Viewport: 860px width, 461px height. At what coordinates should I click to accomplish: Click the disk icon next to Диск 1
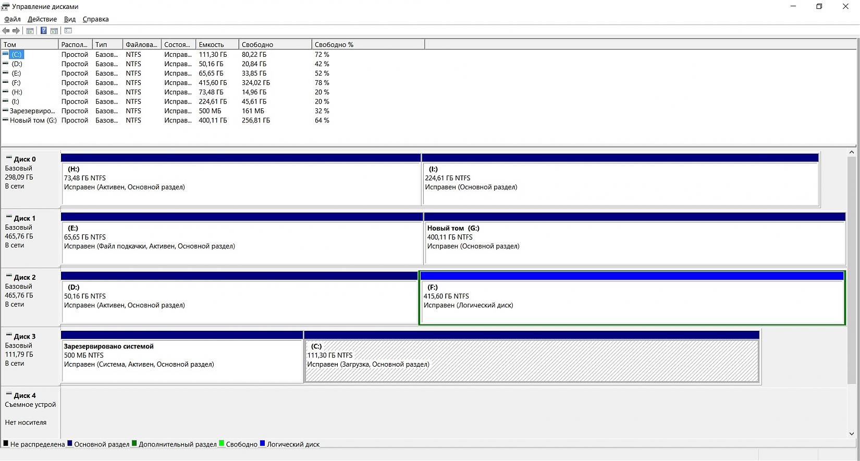pos(9,217)
